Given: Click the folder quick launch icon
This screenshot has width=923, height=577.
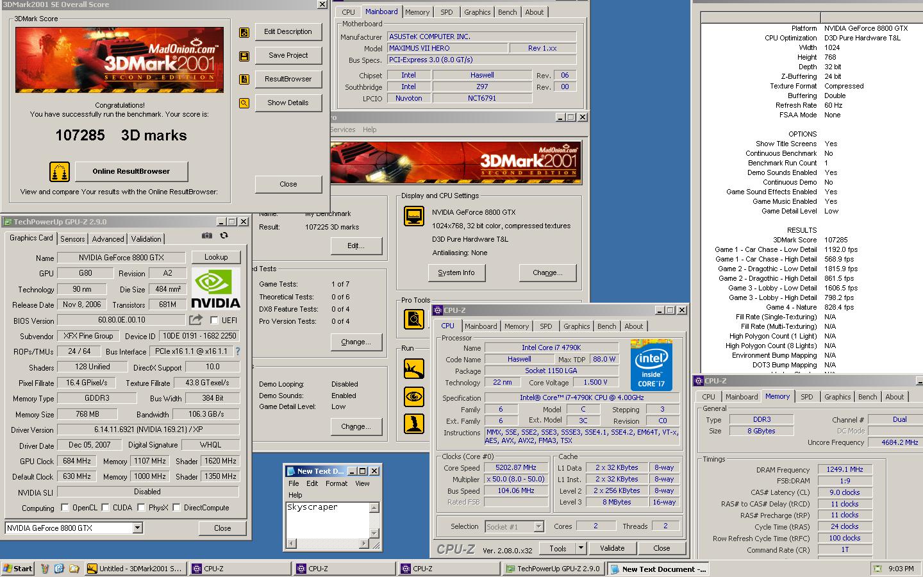Looking at the screenshot, I should point(74,569).
